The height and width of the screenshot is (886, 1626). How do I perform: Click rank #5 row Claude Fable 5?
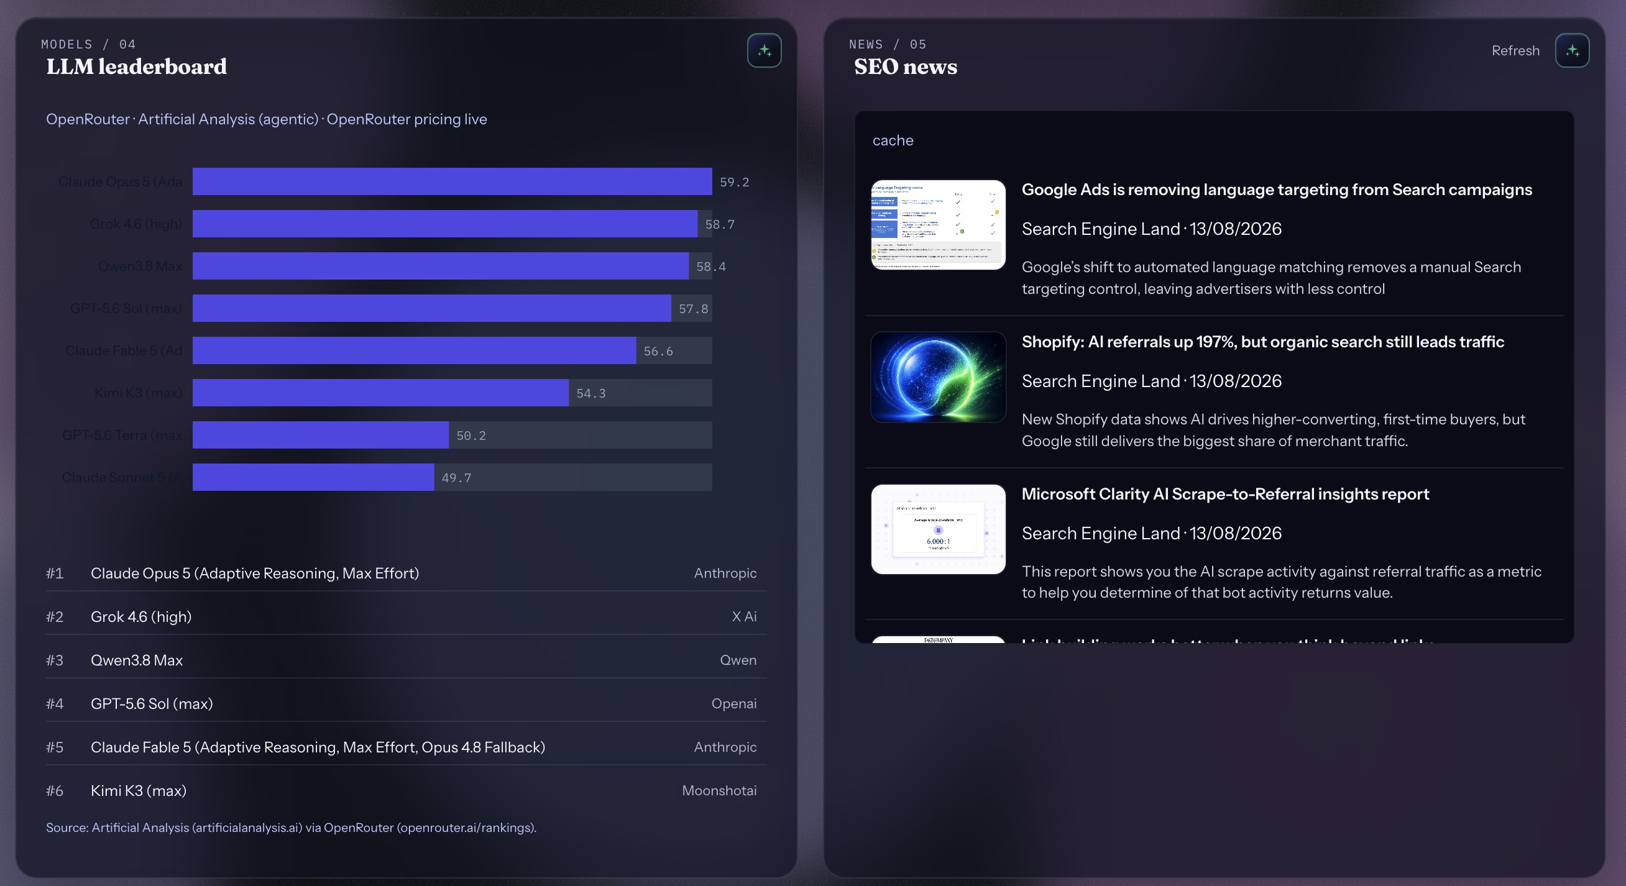(x=406, y=747)
